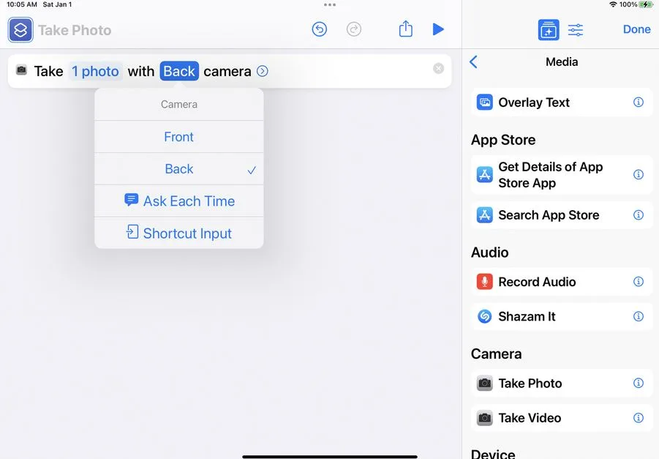Click the 'Audio' section heading
659x459 pixels.
(489, 253)
